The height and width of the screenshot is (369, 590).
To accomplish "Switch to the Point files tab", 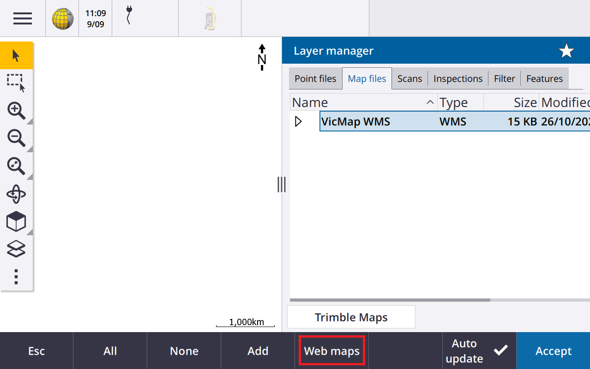I will point(315,79).
